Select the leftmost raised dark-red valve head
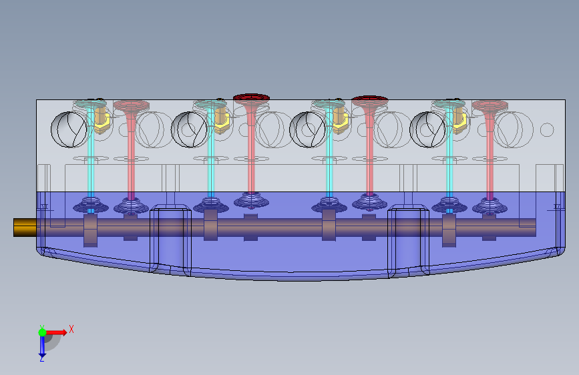This screenshot has width=579, height=375. tap(251, 98)
